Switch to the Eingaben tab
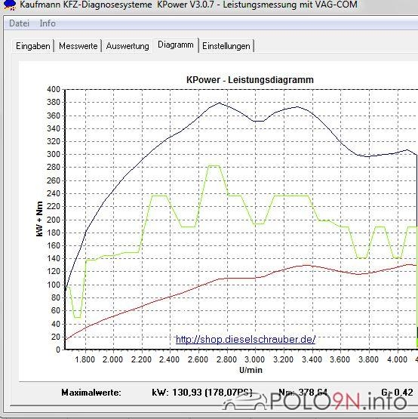The height and width of the screenshot is (419, 418). tap(33, 46)
